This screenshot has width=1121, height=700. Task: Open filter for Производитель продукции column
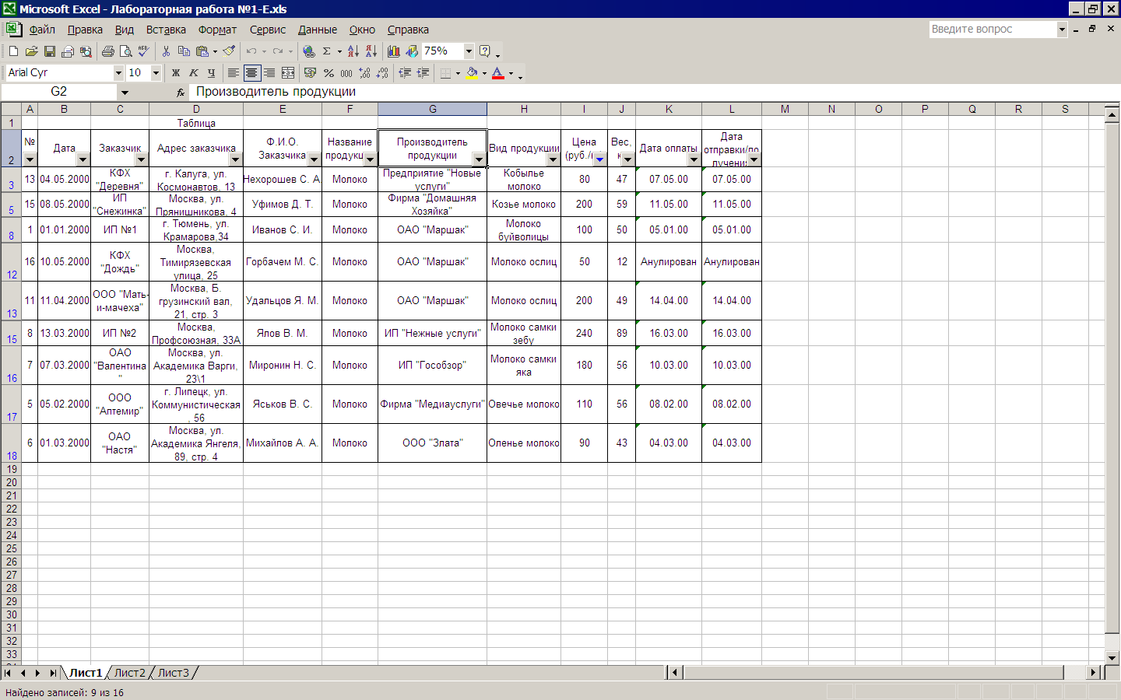pos(479,159)
